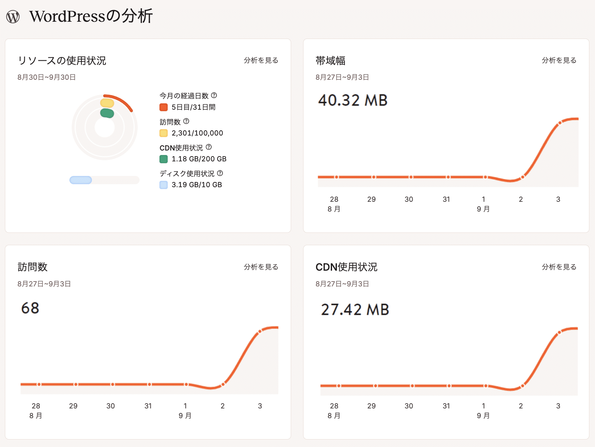
Task: Click the WordPress logo icon
Action: click(13, 17)
